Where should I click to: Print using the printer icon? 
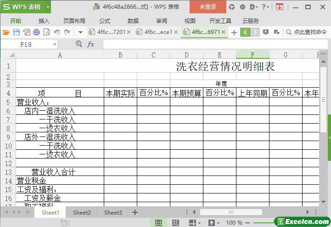tap(37, 32)
